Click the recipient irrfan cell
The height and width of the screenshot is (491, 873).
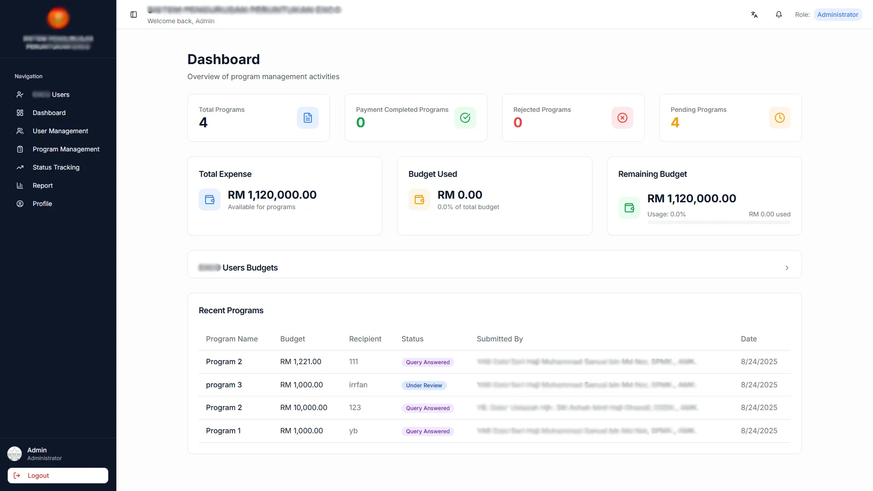click(x=358, y=385)
